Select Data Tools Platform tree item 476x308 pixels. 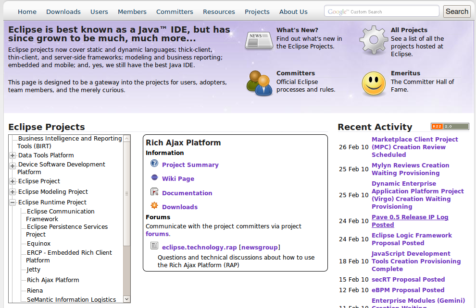point(46,155)
